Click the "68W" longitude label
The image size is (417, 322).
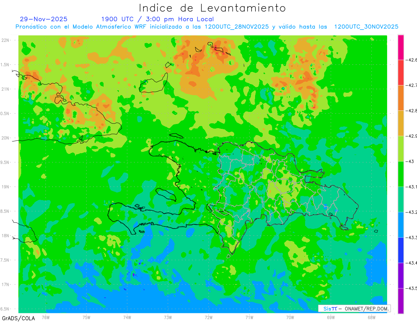(371, 317)
